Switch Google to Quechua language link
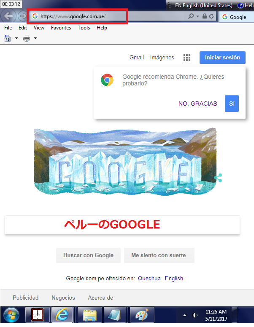 [149, 279]
